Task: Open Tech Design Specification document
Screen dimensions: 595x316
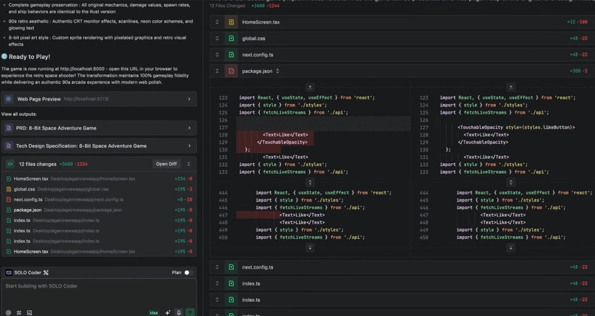Action: (x=98, y=146)
